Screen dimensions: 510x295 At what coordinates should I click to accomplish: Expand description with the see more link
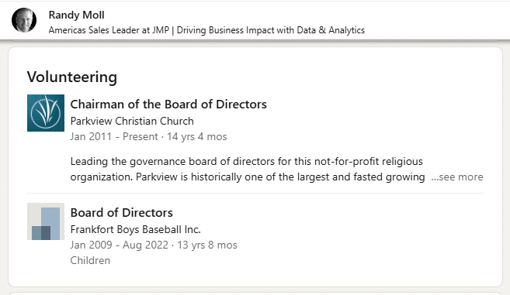click(457, 177)
